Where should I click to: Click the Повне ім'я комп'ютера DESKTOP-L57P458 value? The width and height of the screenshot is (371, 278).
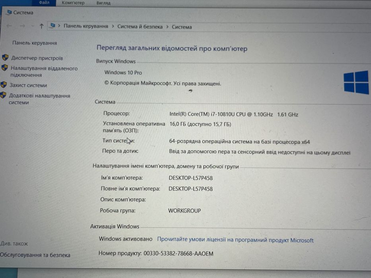(191, 189)
